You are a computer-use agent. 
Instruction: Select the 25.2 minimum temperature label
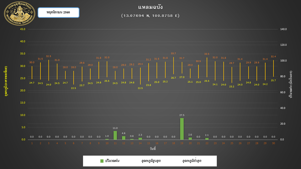click(x=165, y=82)
